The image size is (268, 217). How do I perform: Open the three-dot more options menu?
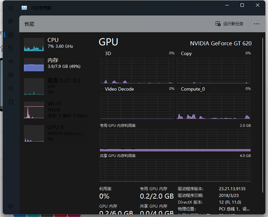coord(256,24)
